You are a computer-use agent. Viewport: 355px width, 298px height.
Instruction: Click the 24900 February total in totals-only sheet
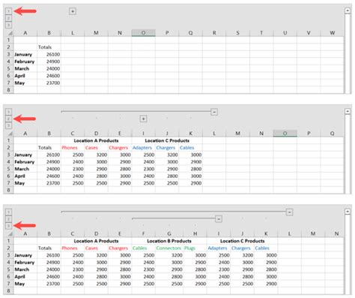click(x=49, y=62)
